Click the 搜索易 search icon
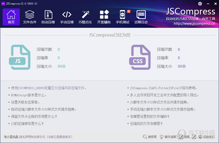The height and width of the screenshot is (143, 219). pos(145,137)
